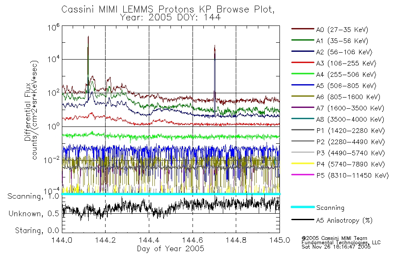
Task: Click the A7 (1600-3500 KeV) legend label
Action: click(350, 108)
